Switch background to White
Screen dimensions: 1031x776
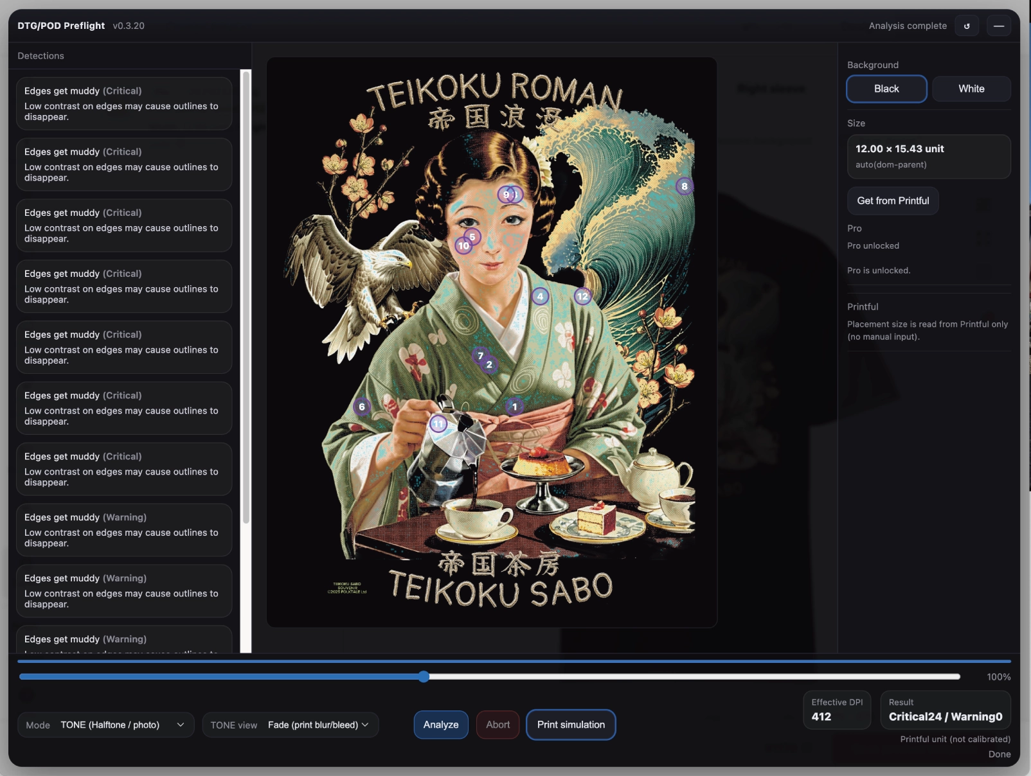click(971, 89)
